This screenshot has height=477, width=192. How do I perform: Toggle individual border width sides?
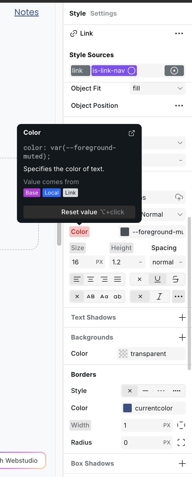coord(181,425)
